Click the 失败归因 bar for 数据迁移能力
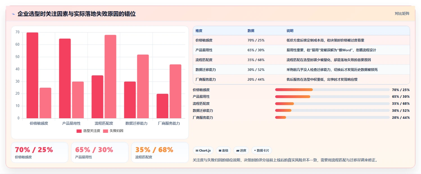The height and width of the screenshot is (174, 421). tap(143, 86)
